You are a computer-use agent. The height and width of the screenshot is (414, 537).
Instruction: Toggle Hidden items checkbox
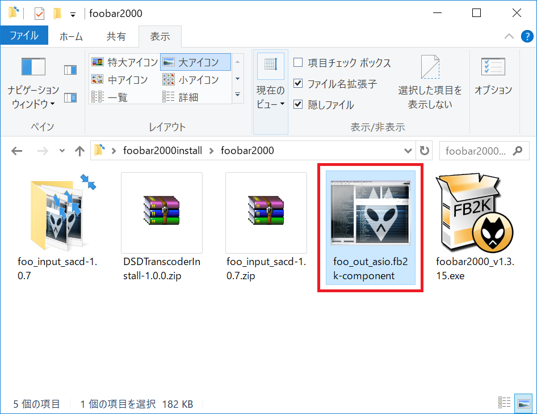click(x=298, y=104)
